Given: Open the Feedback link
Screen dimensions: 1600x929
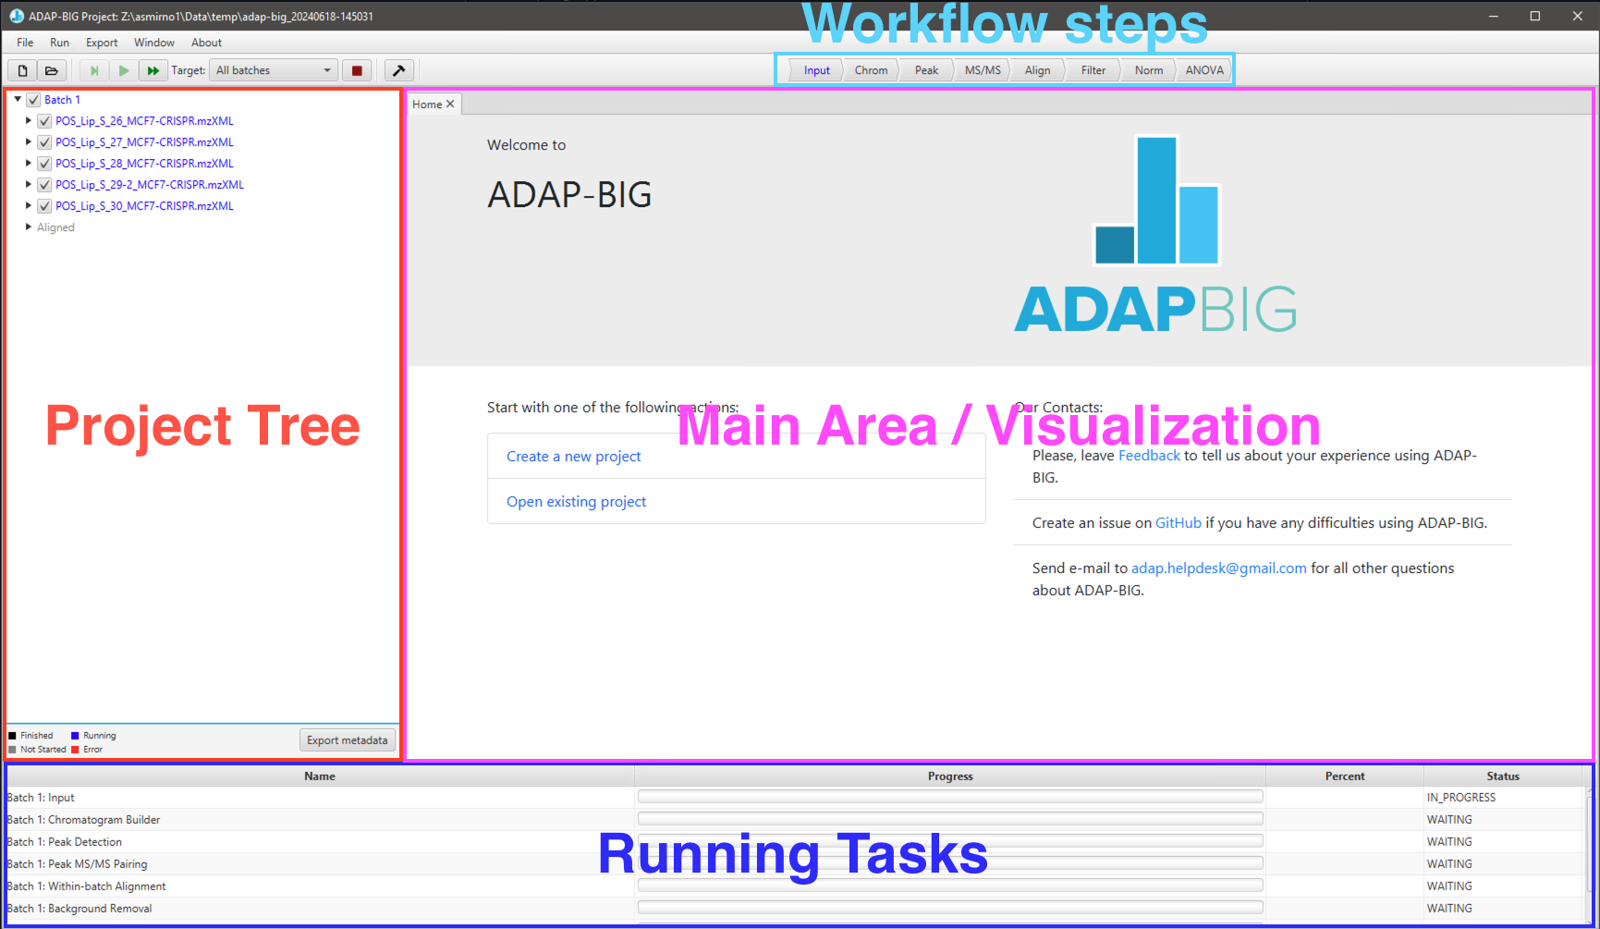Looking at the screenshot, I should pyautogui.click(x=1149, y=456).
